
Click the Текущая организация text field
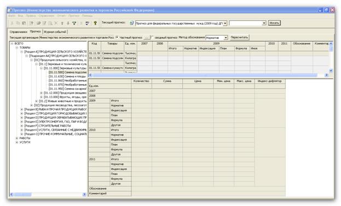coord(77,38)
